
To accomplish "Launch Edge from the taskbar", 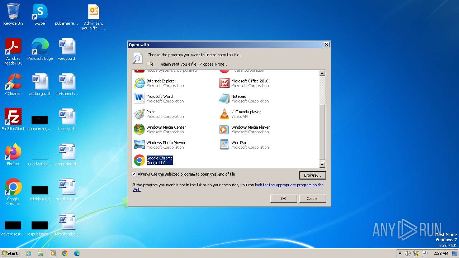I will click(77, 253).
